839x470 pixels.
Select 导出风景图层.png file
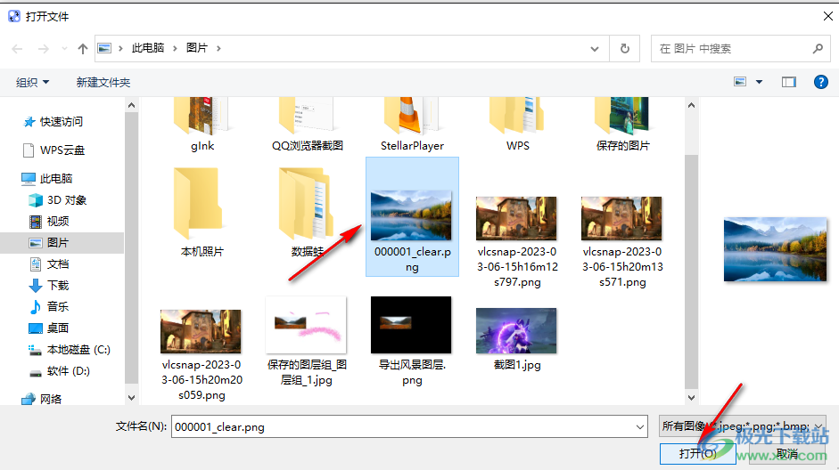(x=412, y=342)
